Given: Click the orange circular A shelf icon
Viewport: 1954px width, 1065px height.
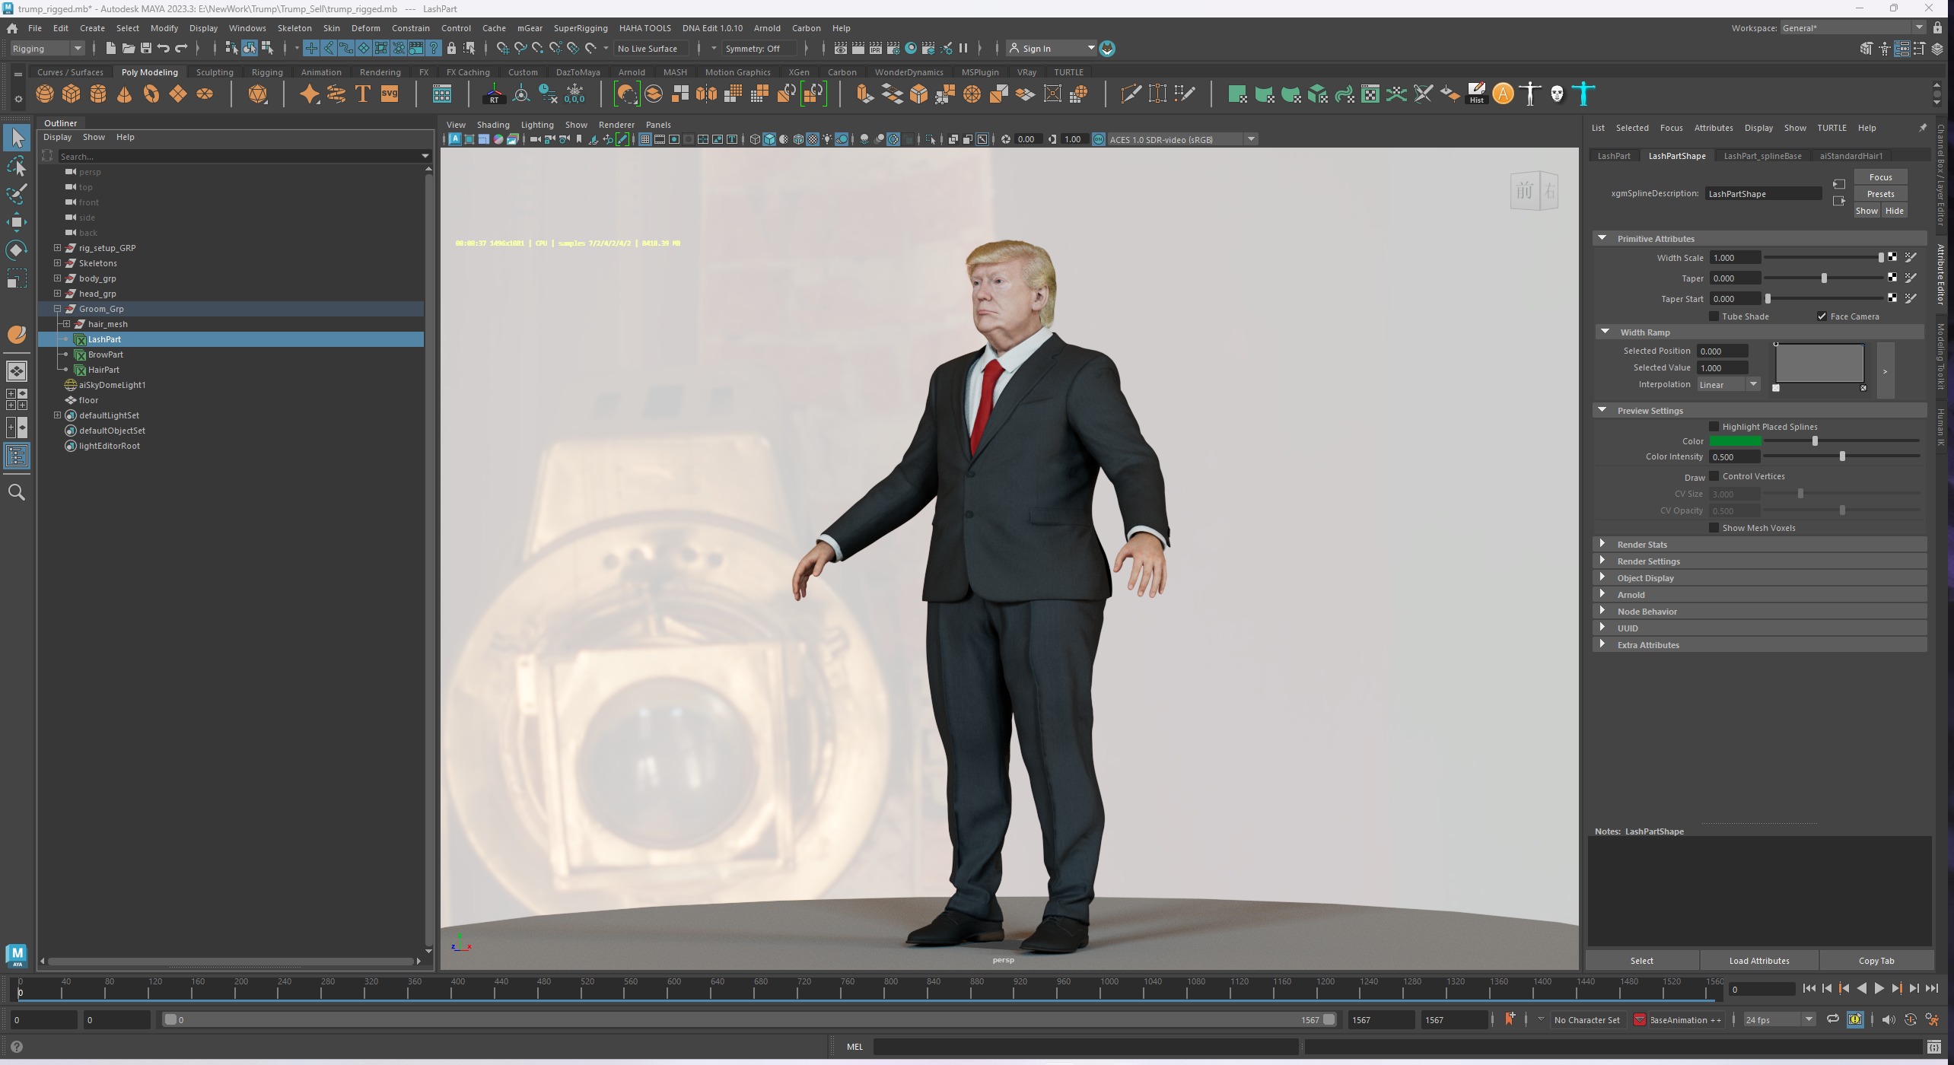Looking at the screenshot, I should pyautogui.click(x=1503, y=94).
